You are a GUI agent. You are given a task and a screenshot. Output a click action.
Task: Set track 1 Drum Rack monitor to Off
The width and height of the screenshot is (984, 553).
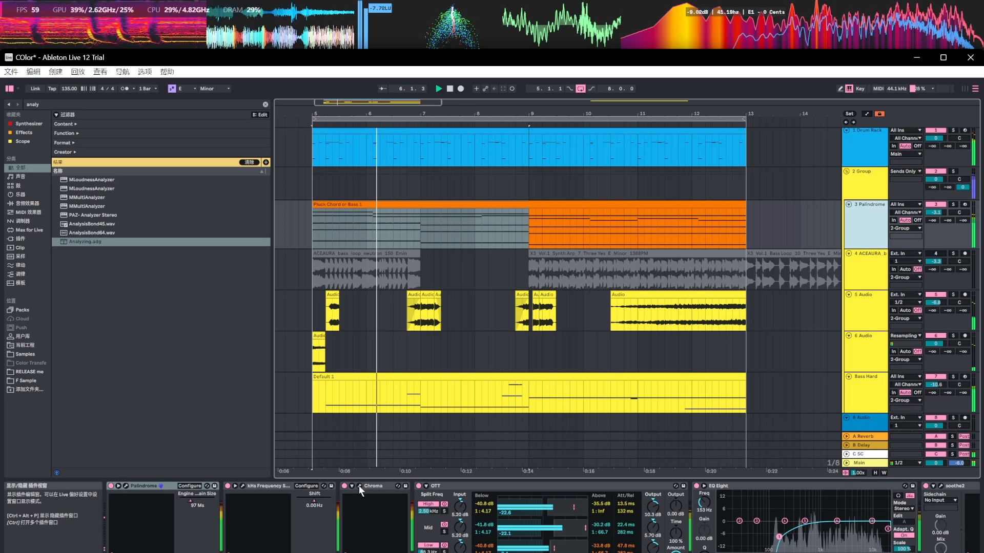pyautogui.click(x=917, y=146)
